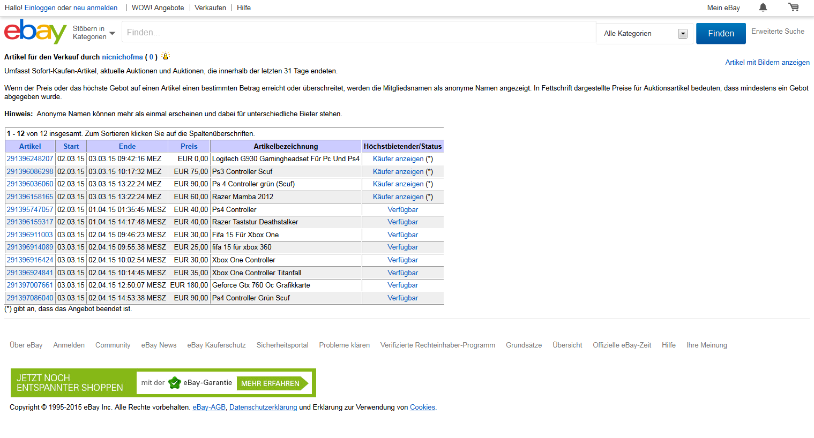
Task: Open the shopping cart icon
Action: point(794,7)
